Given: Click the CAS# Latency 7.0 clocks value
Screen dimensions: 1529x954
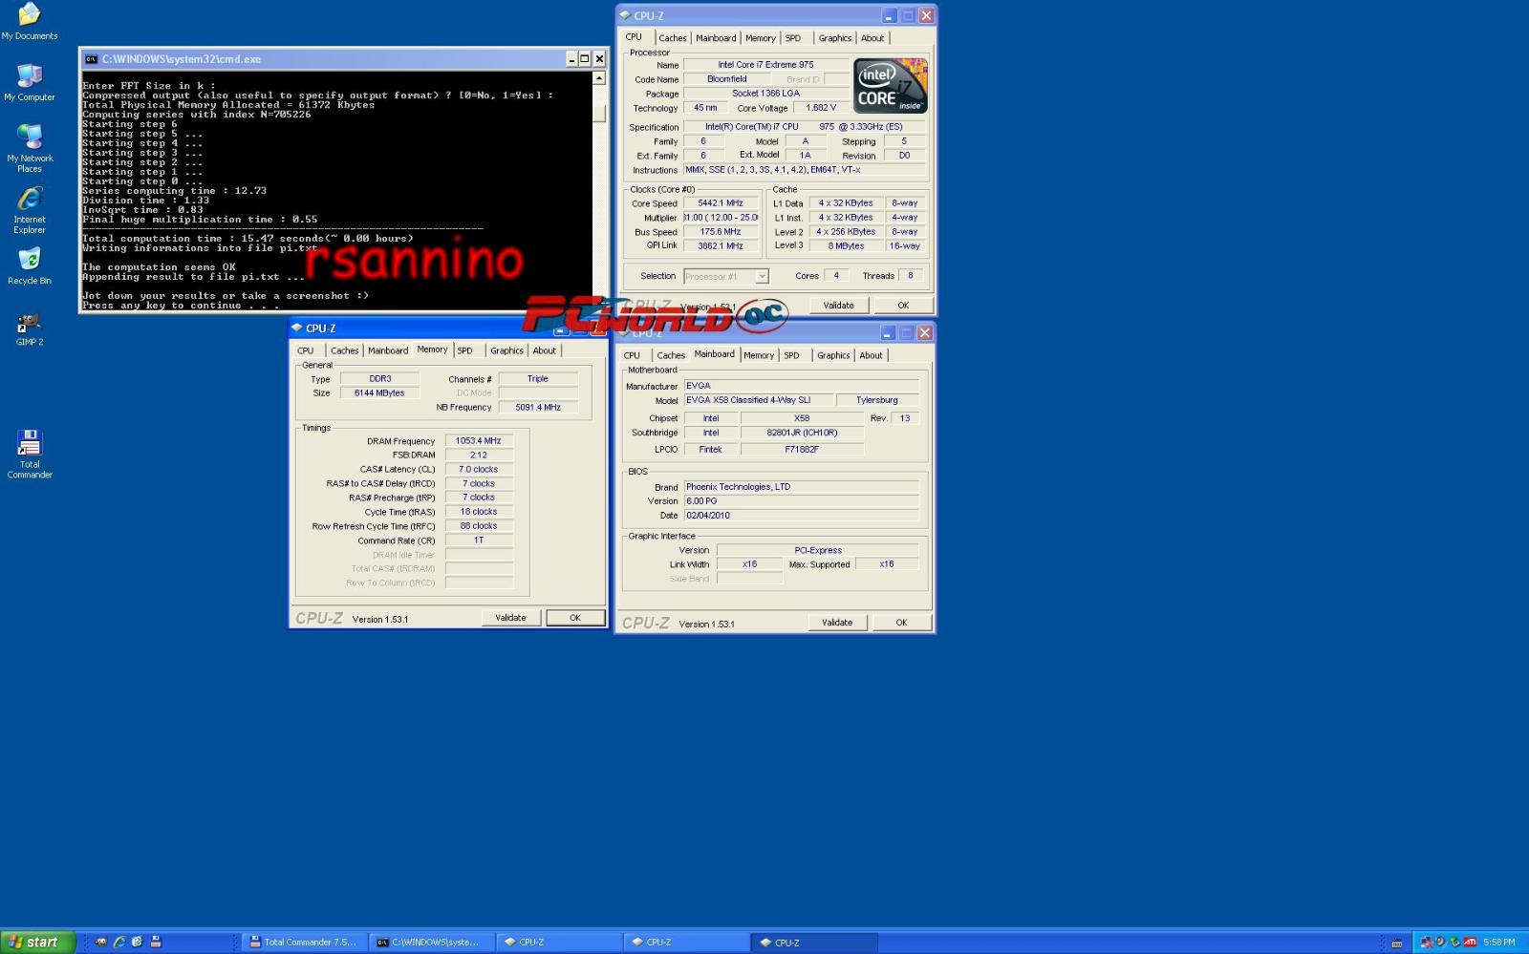Looking at the screenshot, I should tap(479, 470).
